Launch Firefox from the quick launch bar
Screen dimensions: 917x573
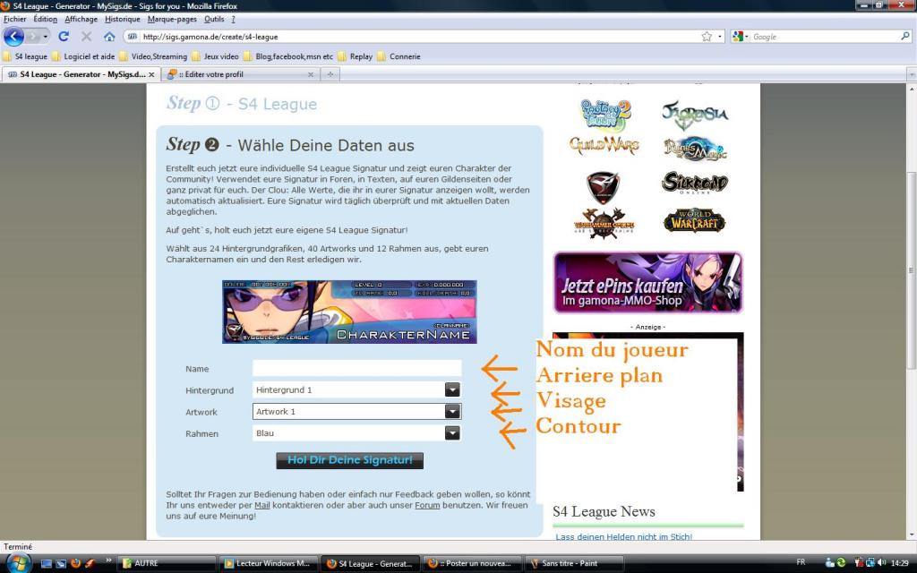pyautogui.click(x=75, y=563)
